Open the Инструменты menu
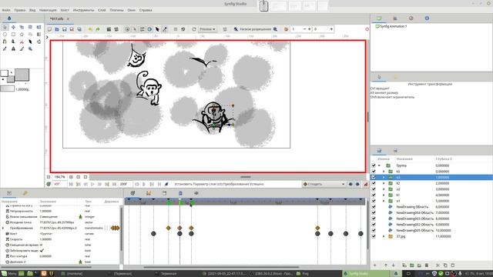The image size is (493, 277). [x=83, y=10]
